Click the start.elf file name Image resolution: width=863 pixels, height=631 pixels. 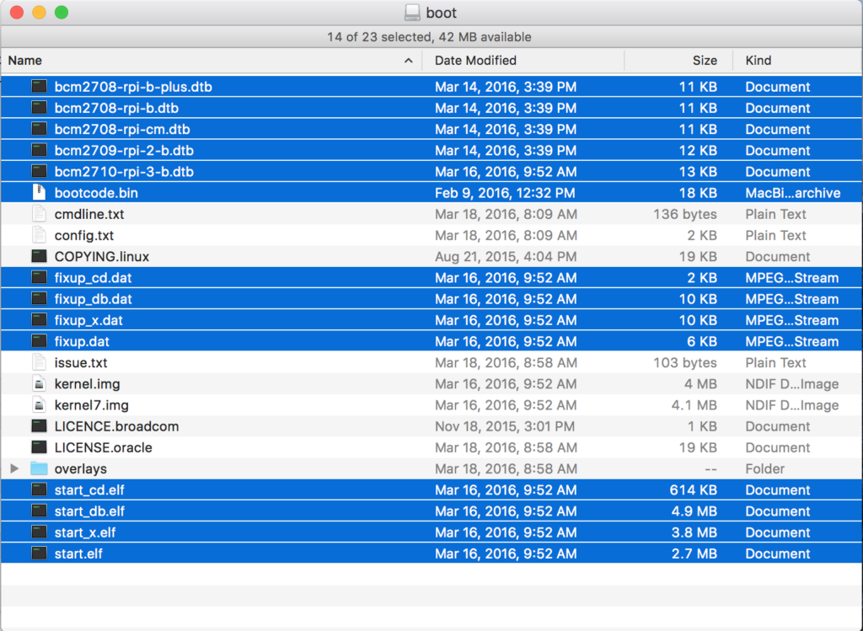coord(78,553)
